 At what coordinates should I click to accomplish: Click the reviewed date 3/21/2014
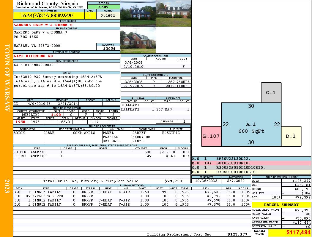pyautogui.click(x=68, y=104)
